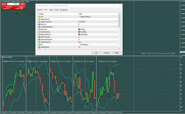Select the RoyalBlue BullCandleColor swatch
Image resolution: width=185 pixels, height=114 pixels.
(79, 32)
